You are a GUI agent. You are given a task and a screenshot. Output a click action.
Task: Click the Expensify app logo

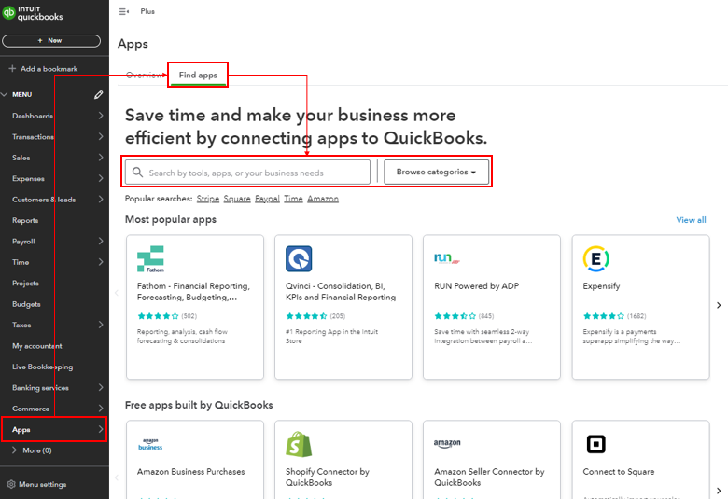[x=596, y=258]
